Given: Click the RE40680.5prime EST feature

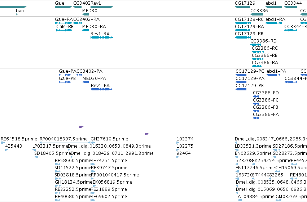Looking at the screenshot, I should point(58,200).
